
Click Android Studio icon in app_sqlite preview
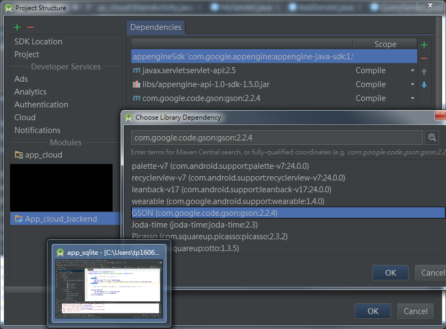[x=60, y=253]
